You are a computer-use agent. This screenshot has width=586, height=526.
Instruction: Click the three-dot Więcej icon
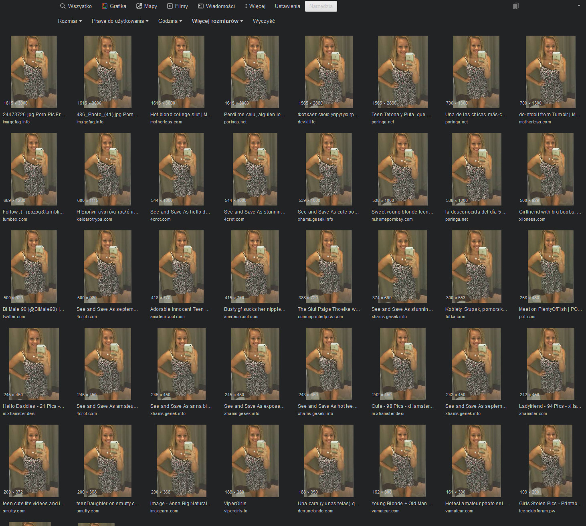[246, 6]
